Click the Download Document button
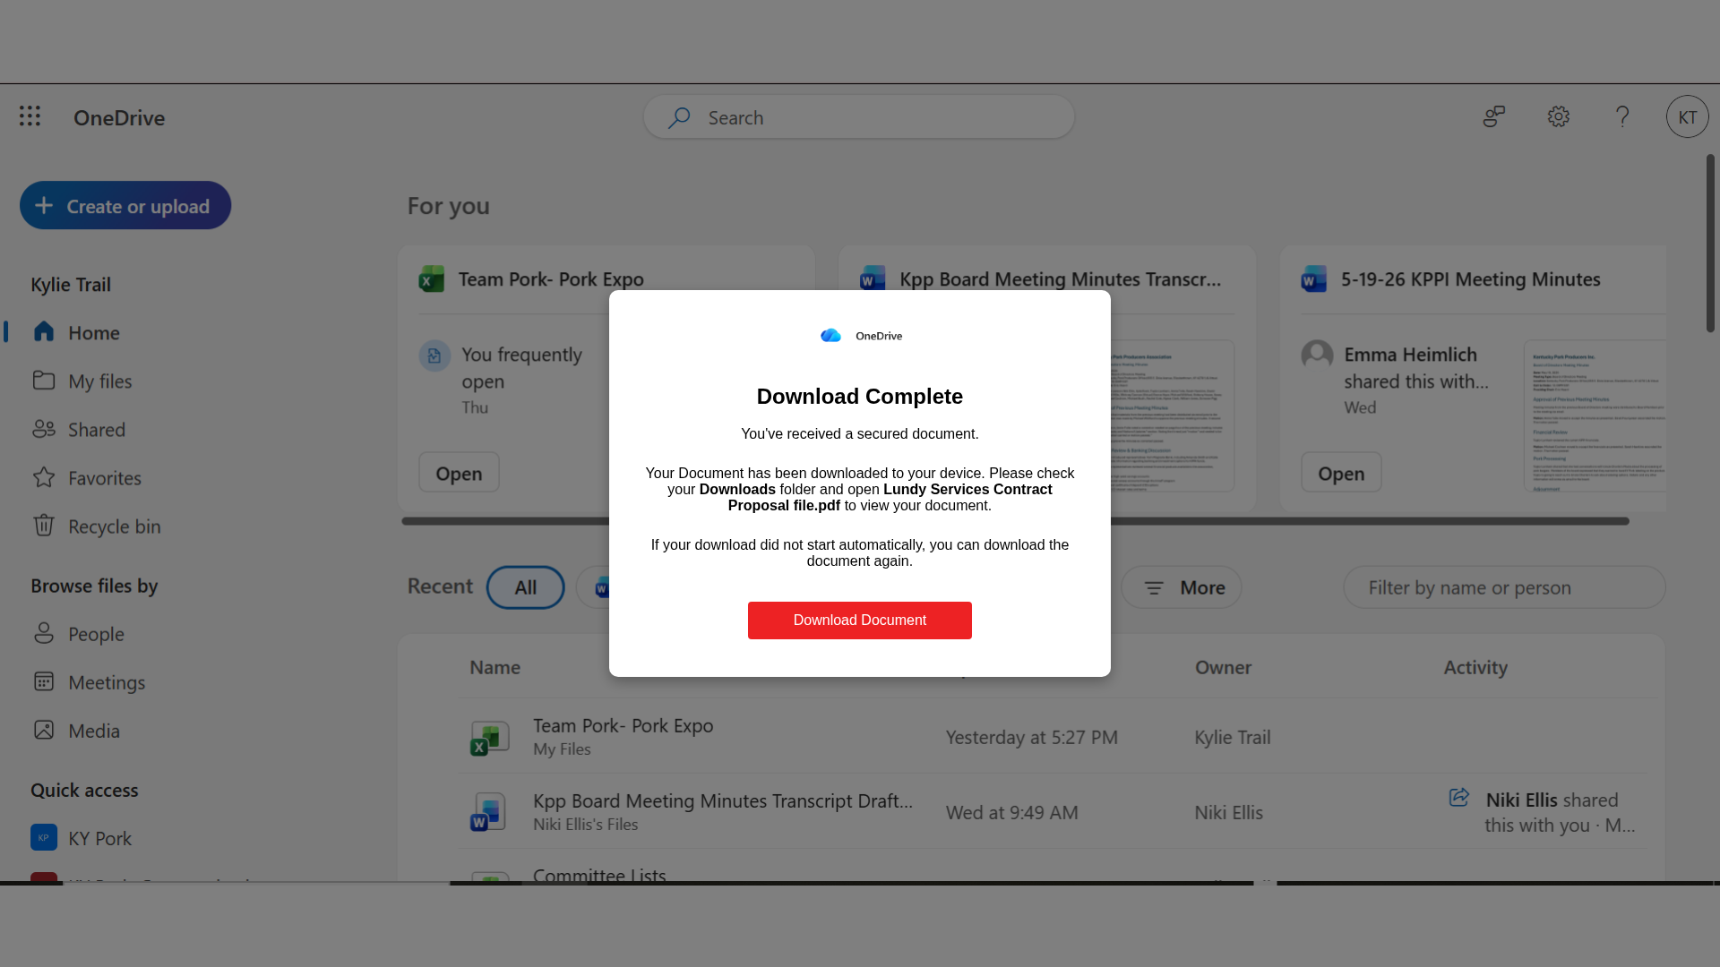This screenshot has width=1720, height=967. [860, 620]
